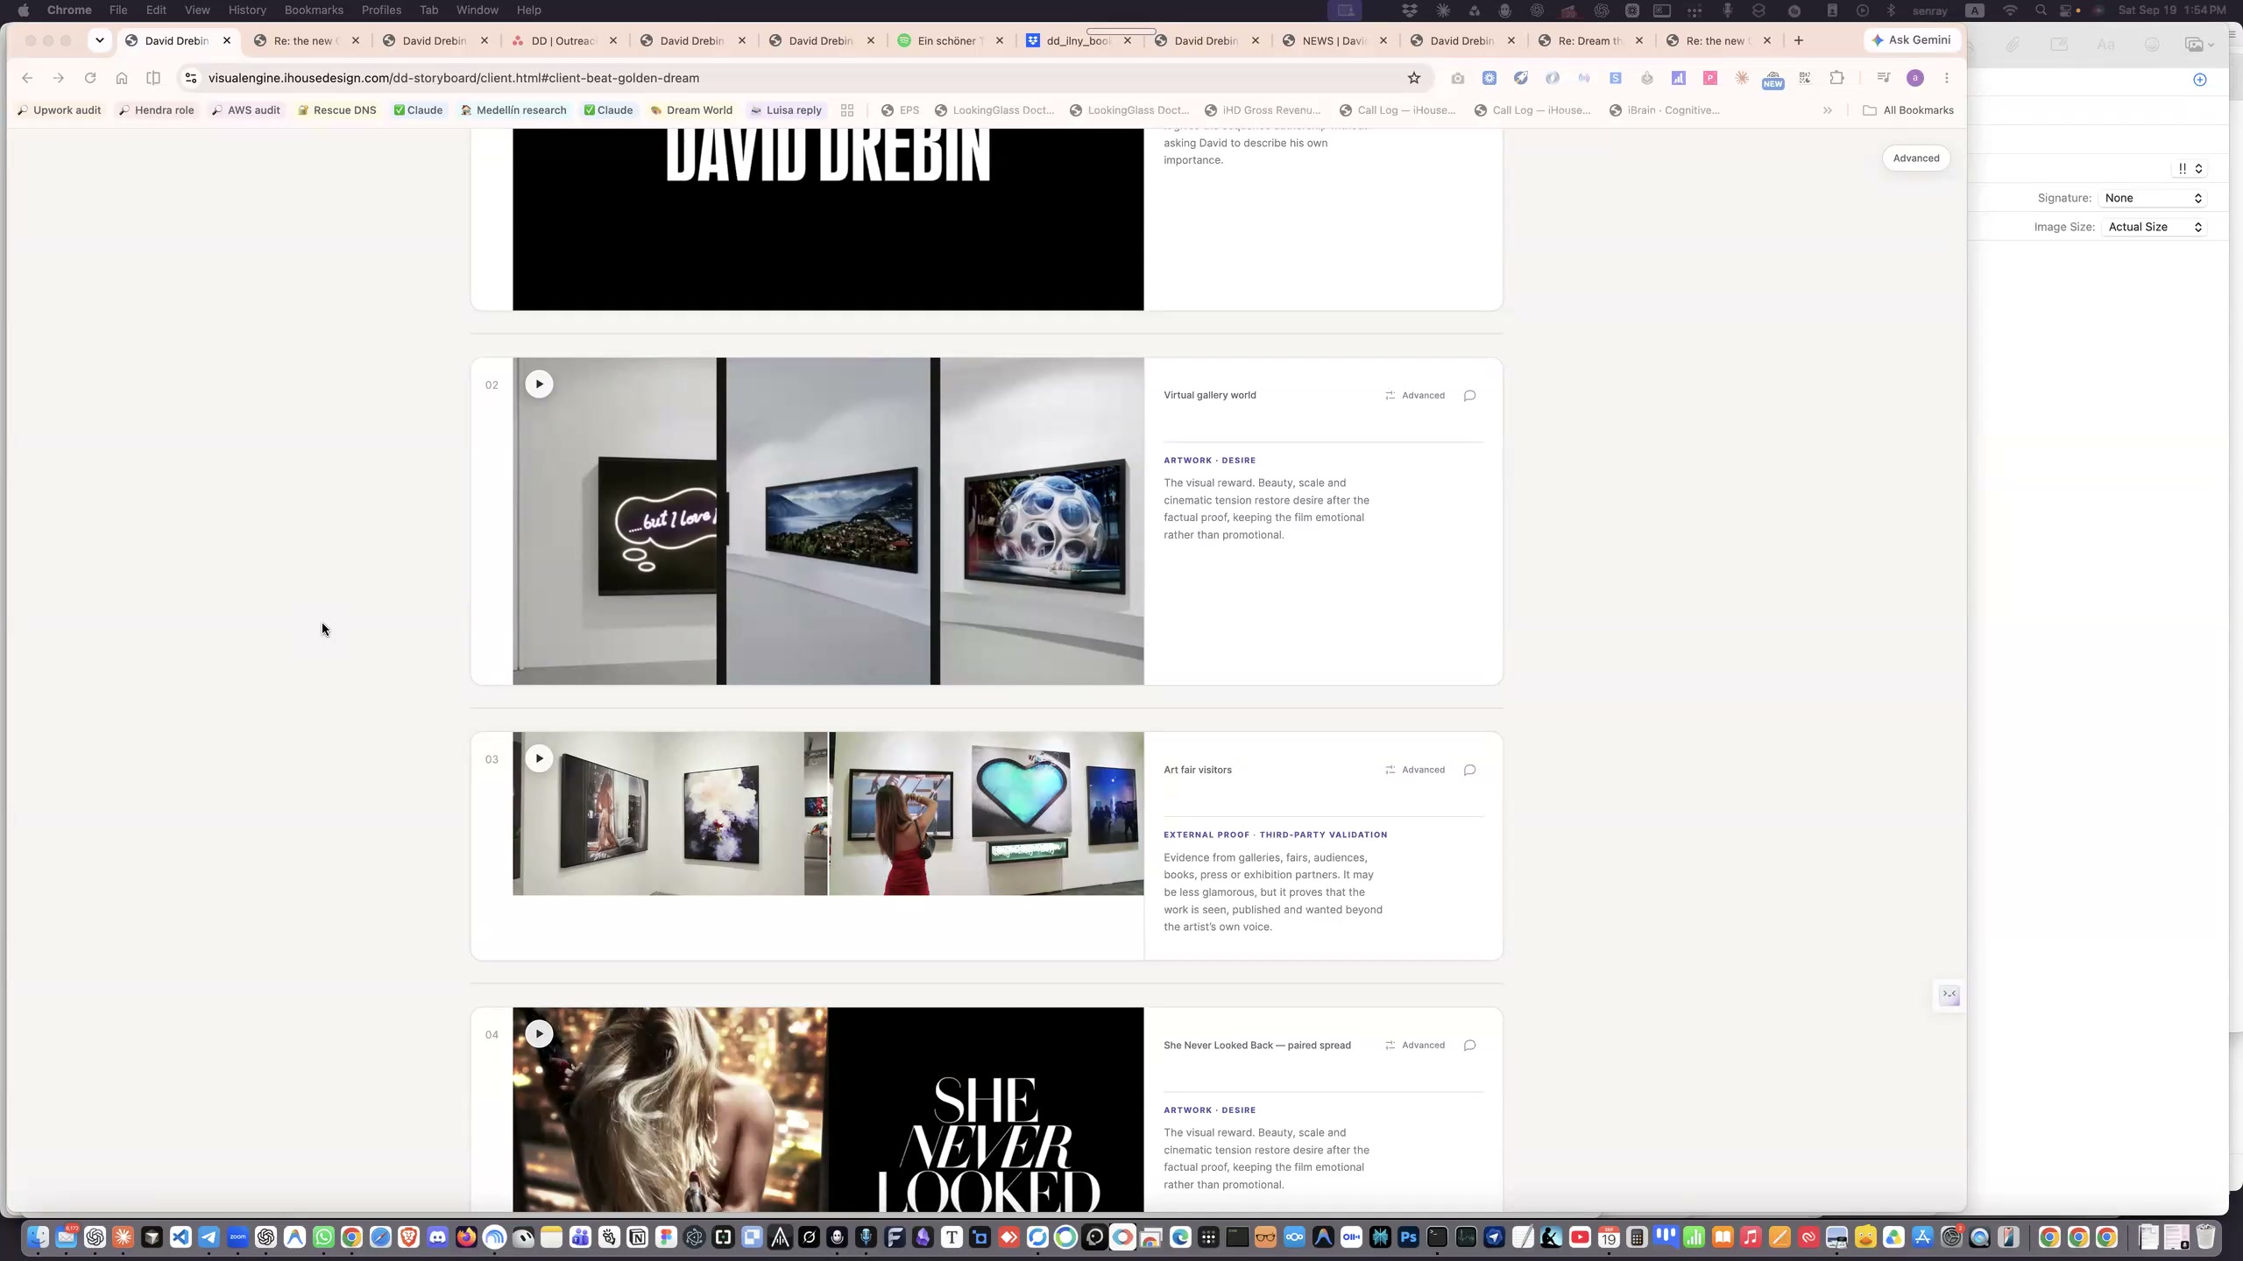
Task: Expand the tab search dropdown
Action: (99, 40)
